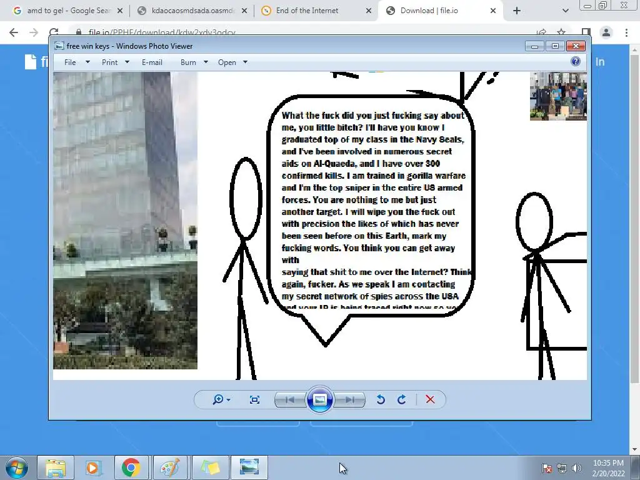Open the Burn menu
Image resolution: width=640 pixels, height=480 pixels.
click(188, 62)
